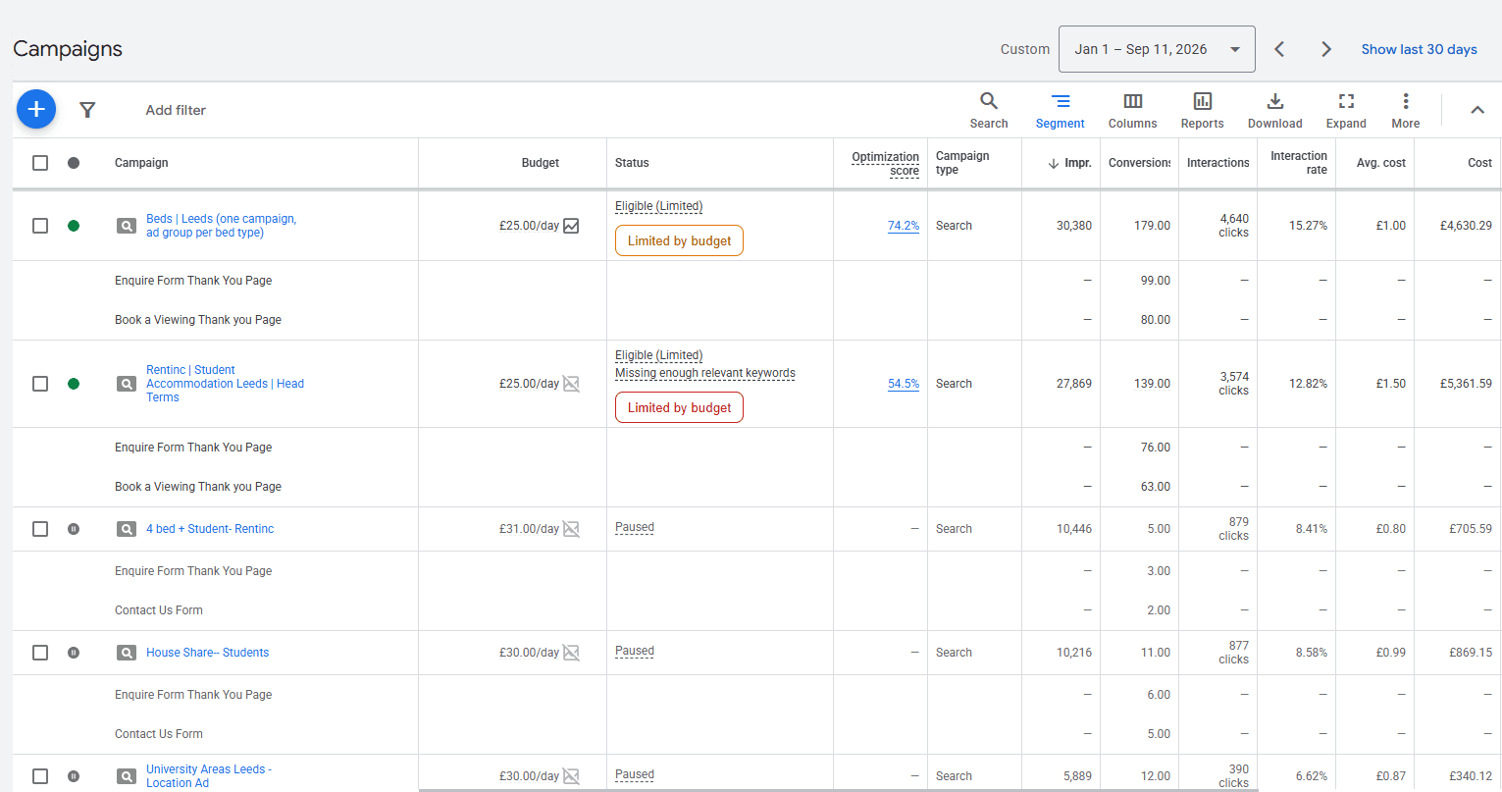Check the Beds | Leeds campaign checkbox

[40, 226]
